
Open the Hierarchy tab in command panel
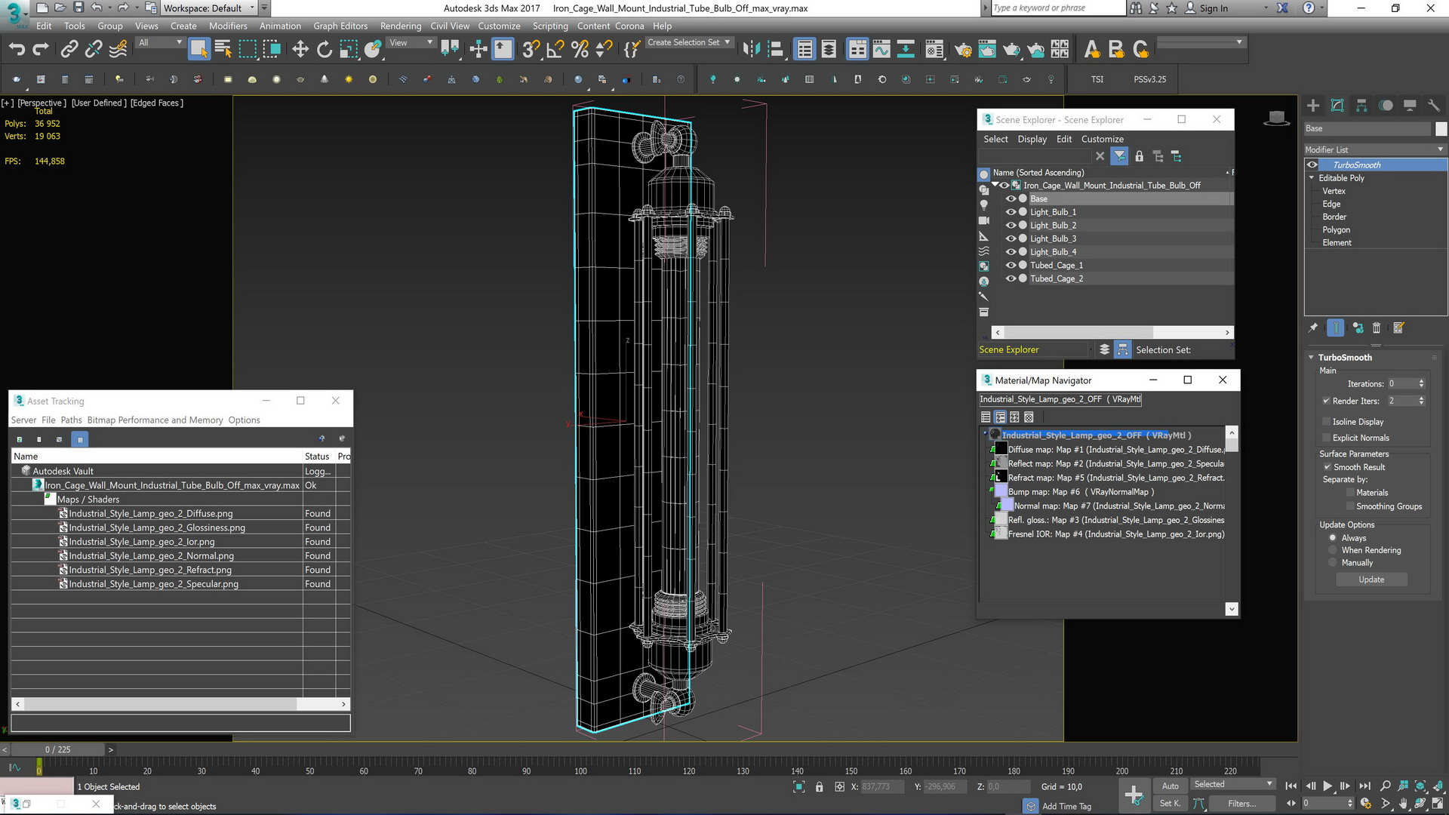coord(1361,106)
